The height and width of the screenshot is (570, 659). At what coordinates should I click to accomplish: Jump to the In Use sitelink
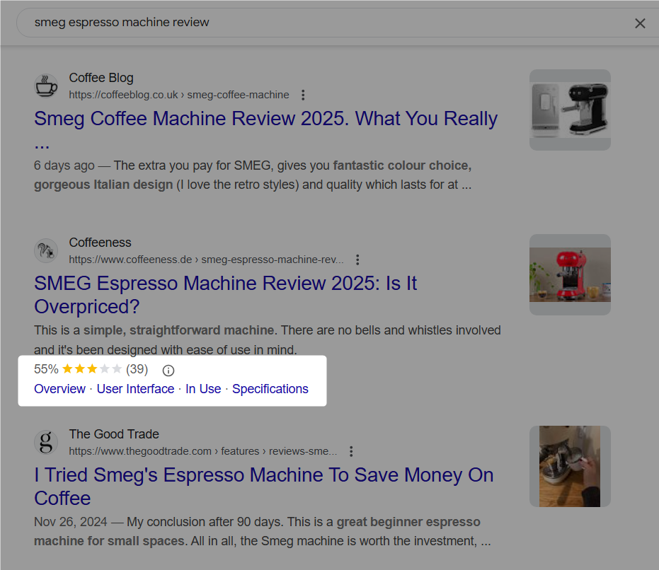[203, 389]
